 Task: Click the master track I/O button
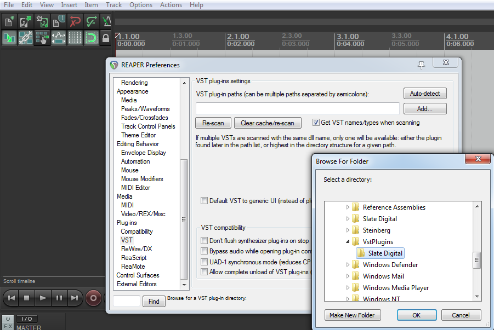coord(27,319)
